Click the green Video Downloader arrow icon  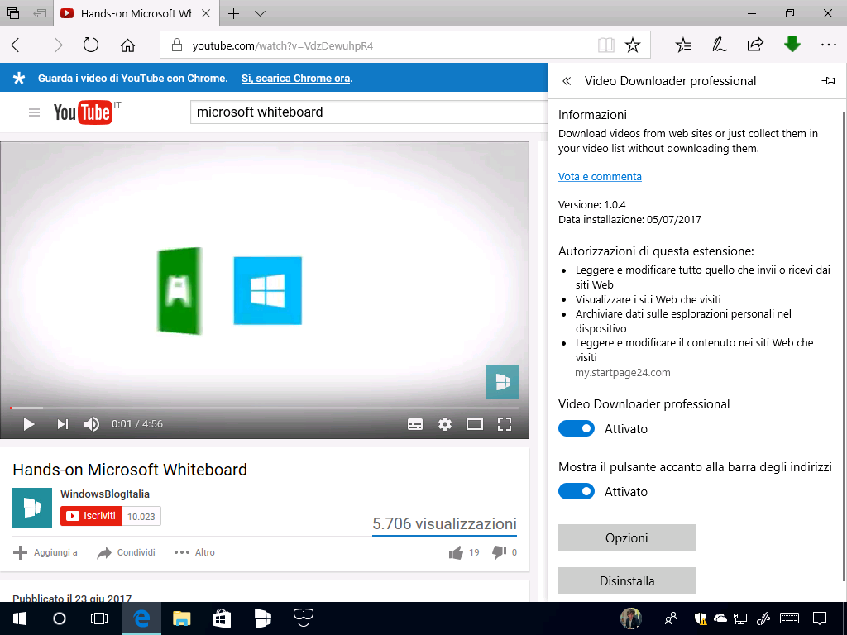tap(792, 45)
